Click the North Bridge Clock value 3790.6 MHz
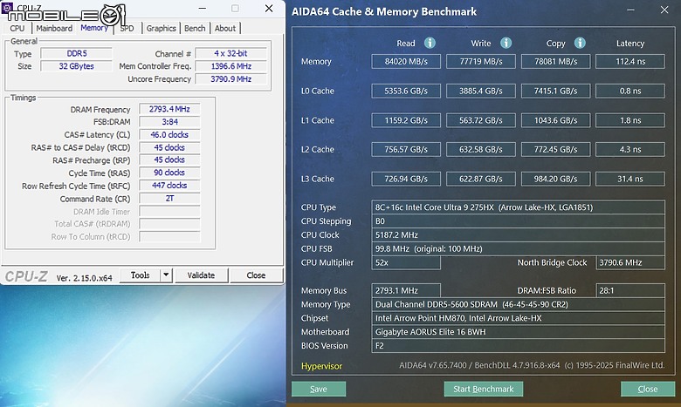Screen dimensions: 681x407 630,262
